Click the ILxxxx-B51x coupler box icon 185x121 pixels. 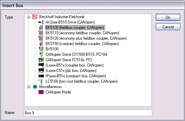coord(41,65)
